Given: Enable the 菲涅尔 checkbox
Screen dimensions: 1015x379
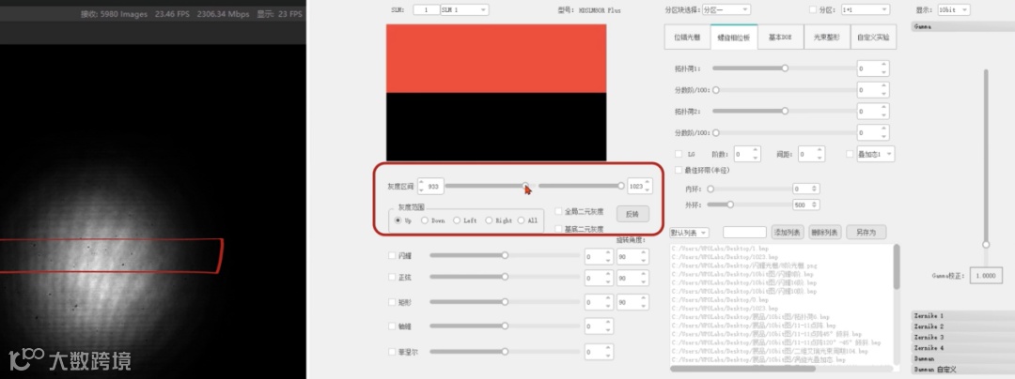Looking at the screenshot, I should coord(392,352).
